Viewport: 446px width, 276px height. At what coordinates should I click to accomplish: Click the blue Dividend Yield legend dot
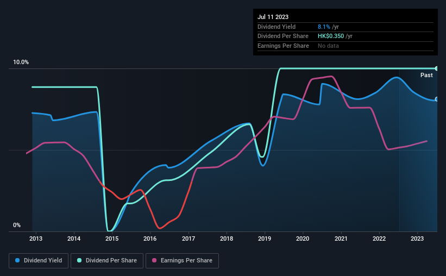tap(17, 260)
